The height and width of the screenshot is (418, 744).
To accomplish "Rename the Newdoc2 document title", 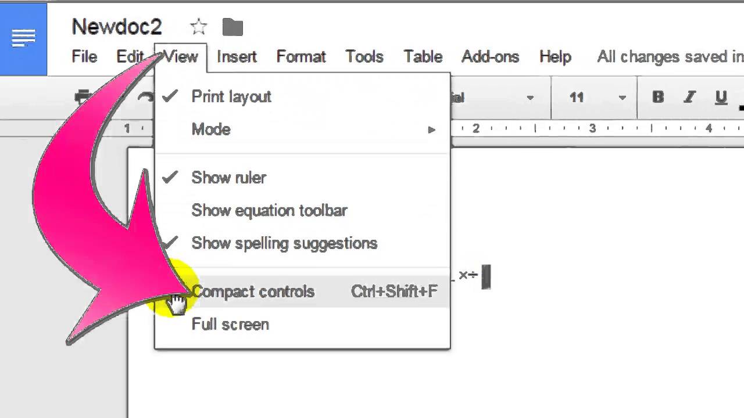I will 116,27.
